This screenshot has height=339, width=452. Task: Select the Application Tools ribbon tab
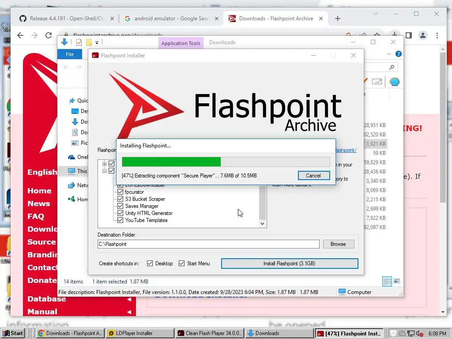[181, 43]
